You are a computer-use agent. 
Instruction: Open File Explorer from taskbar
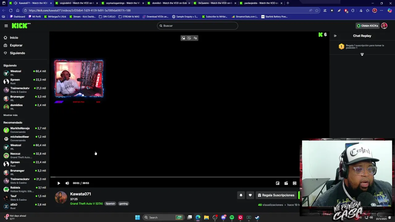coord(206,217)
